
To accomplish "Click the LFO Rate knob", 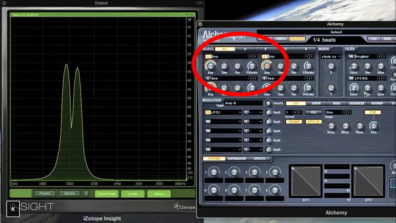I will pyautogui.click(x=374, y=126).
